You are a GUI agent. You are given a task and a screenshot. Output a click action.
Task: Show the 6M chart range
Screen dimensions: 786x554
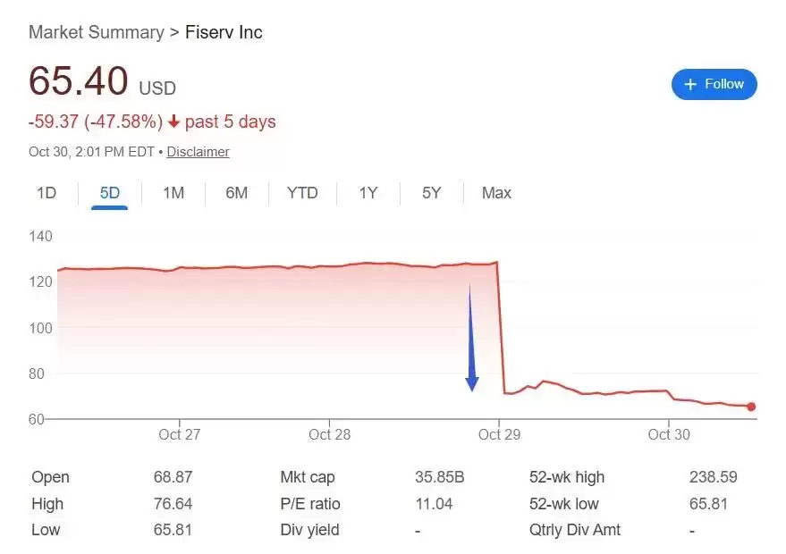pyautogui.click(x=236, y=193)
